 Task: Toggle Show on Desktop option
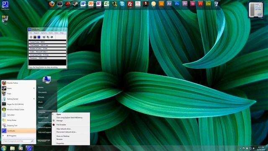click(x=71, y=136)
